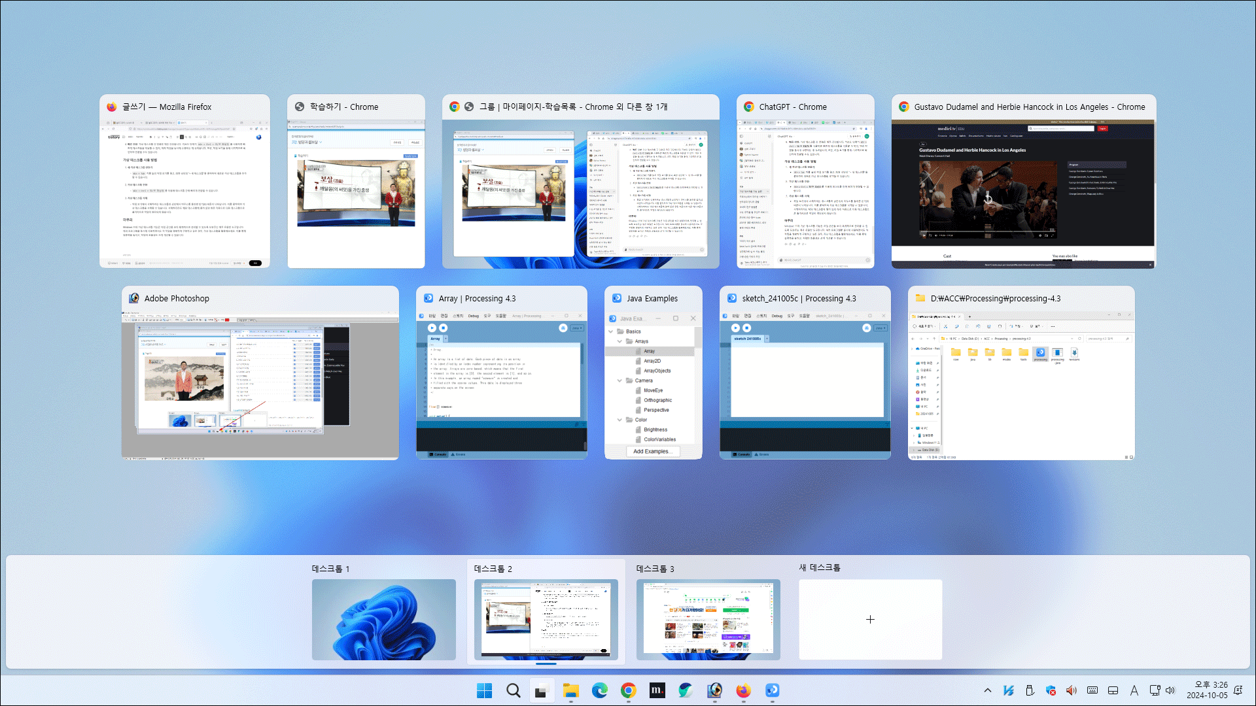Click the red speaker volume tray icon
Viewport: 1256px width, 706px height.
(1071, 690)
